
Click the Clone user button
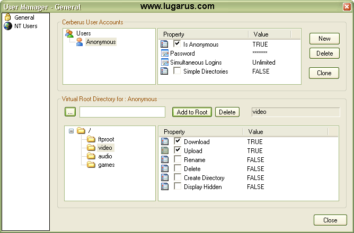pyautogui.click(x=324, y=73)
